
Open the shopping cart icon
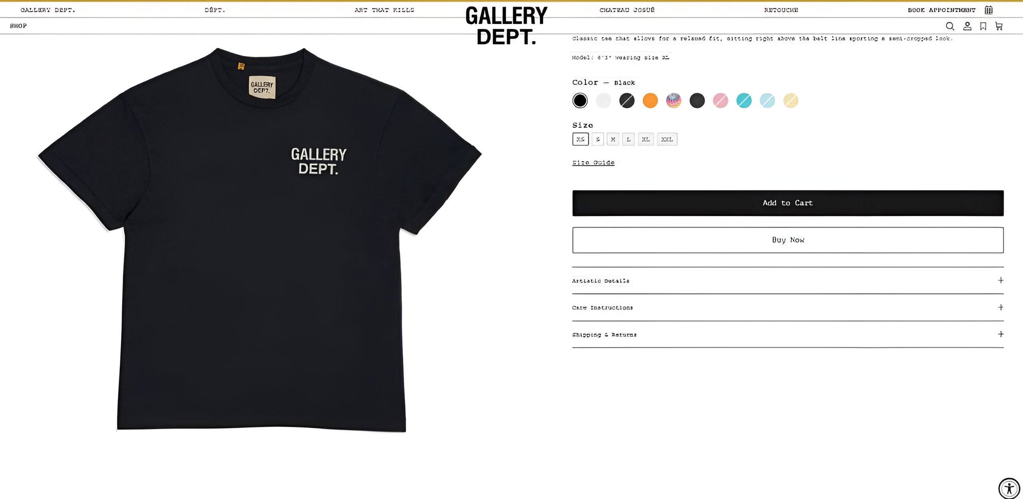point(999,26)
